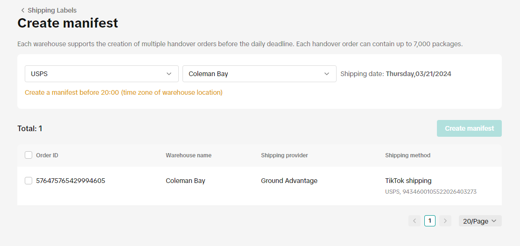Viewport: 520px width, 246px height.
Task: Click the previous page arrow
Action: [x=415, y=221]
